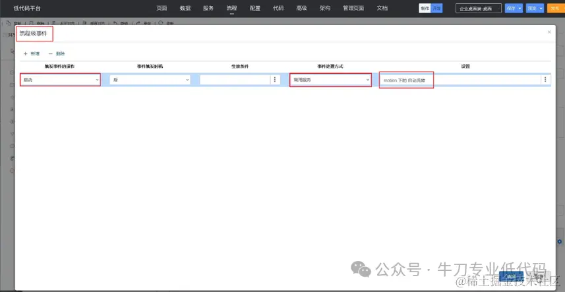Click the 设置 column header
Screen dimensions: 565x292
[x=465, y=67]
